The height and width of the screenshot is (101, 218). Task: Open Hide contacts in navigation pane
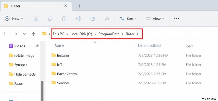pyautogui.click(x=25, y=74)
